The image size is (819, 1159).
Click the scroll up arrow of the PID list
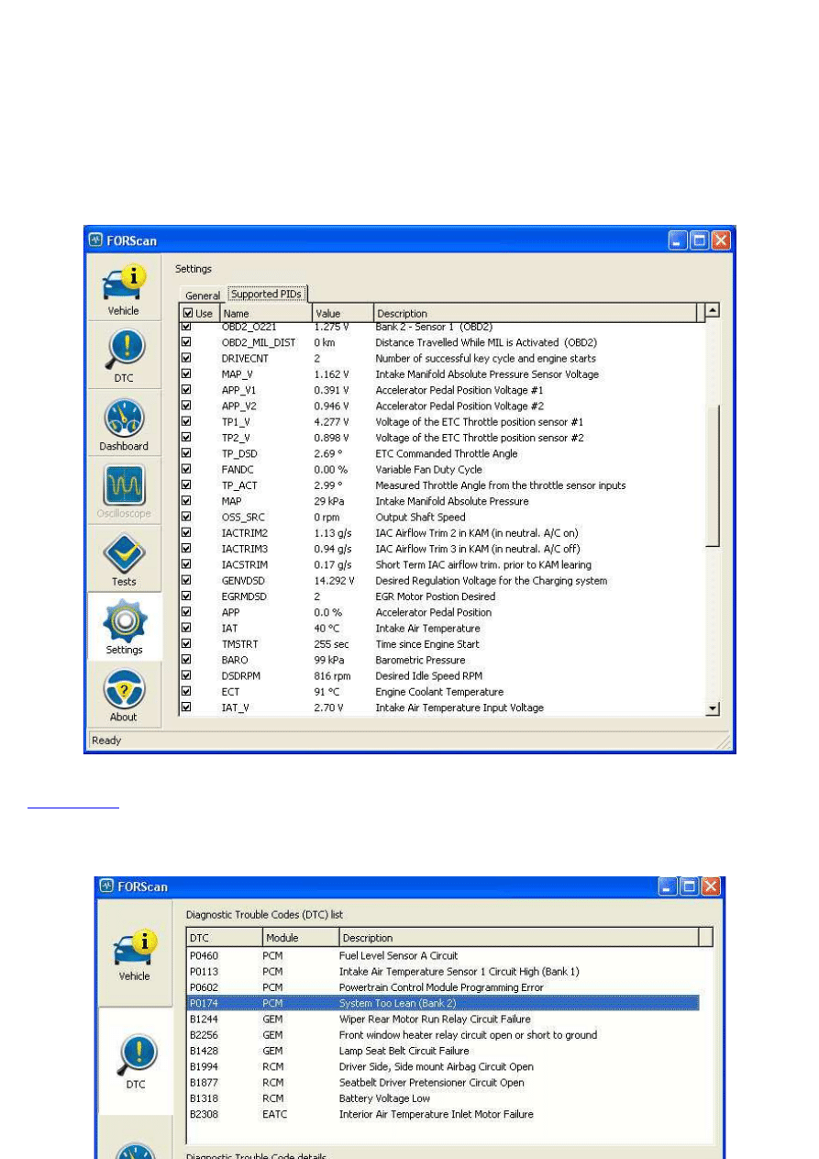713,311
